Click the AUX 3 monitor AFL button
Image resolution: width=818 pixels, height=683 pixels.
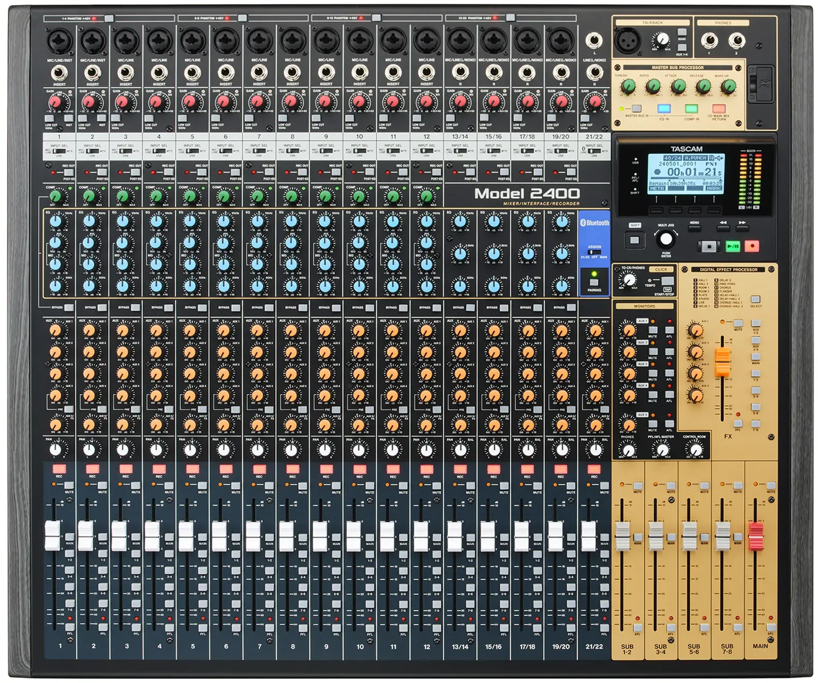(669, 372)
